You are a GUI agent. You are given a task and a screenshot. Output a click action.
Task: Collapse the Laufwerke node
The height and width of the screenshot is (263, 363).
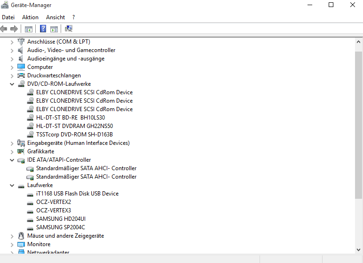coord(12,186)
